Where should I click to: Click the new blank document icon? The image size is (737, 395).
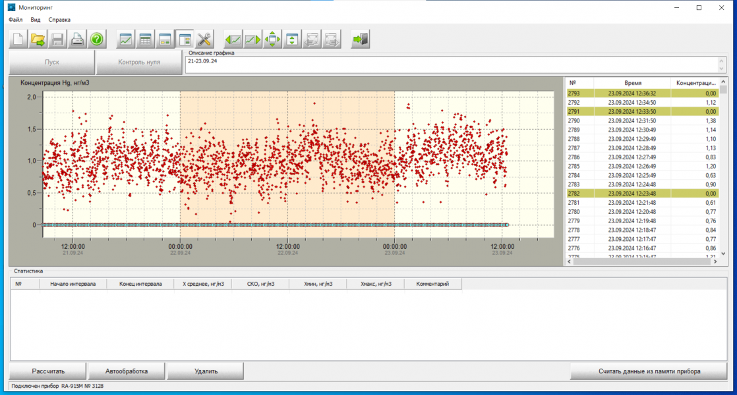click(18, 39)
